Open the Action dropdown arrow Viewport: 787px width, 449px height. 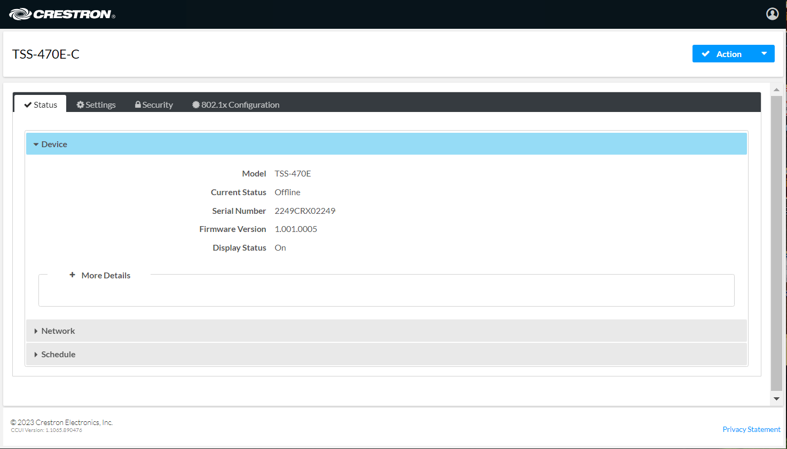tap(764, 54)
